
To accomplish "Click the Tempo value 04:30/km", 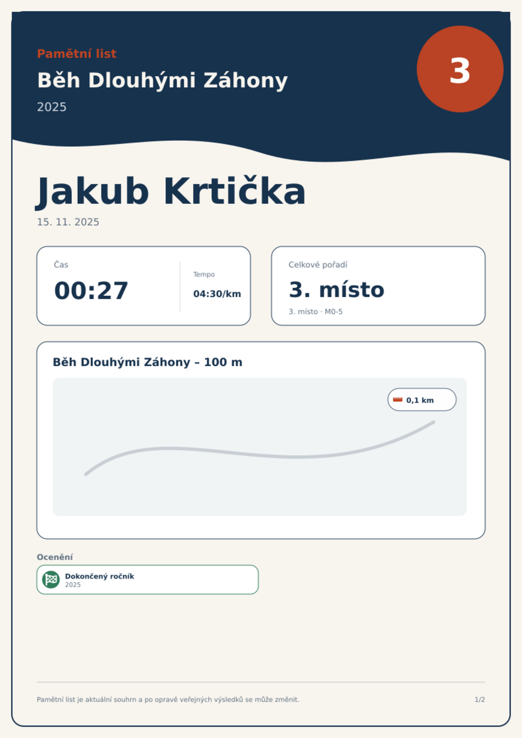I will click(x=217, y=294).
